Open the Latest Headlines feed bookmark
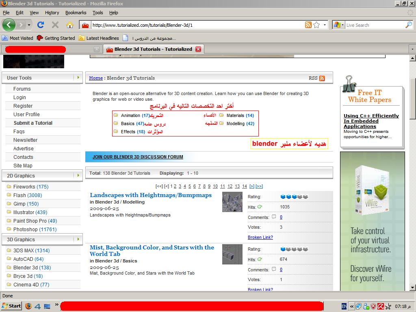 click(x=99, y=38)
